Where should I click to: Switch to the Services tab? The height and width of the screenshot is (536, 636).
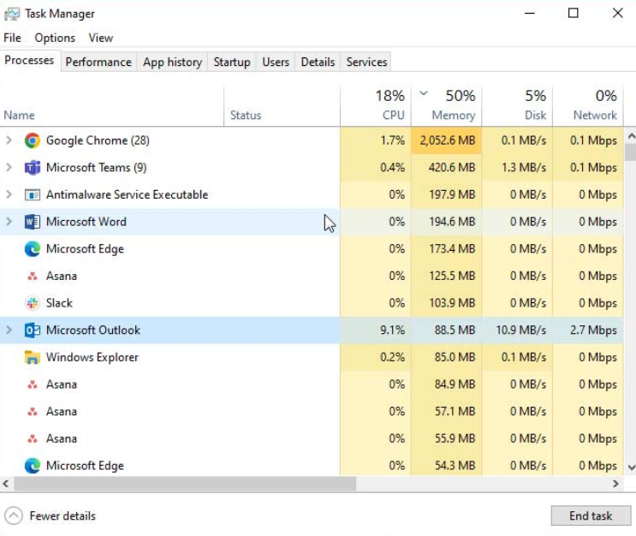[366, 63]
